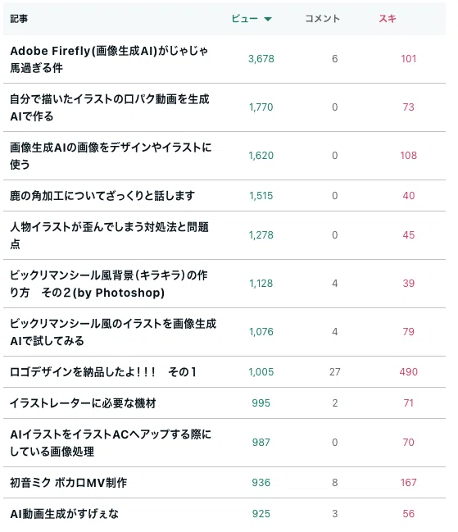
Task: Sort by the スキ column header
Action: pyautogui.click(x=388, y=18)
